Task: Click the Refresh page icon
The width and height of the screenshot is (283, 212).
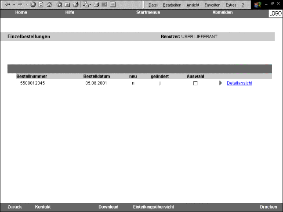Action: (41, 4)
